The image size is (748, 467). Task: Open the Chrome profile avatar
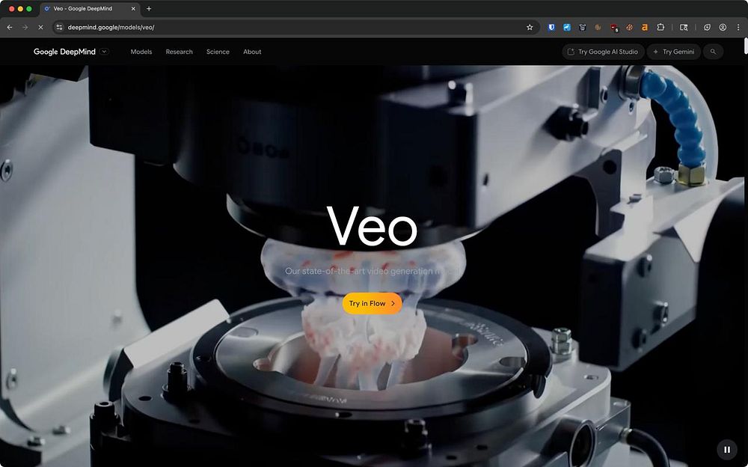tap(723, 27)
